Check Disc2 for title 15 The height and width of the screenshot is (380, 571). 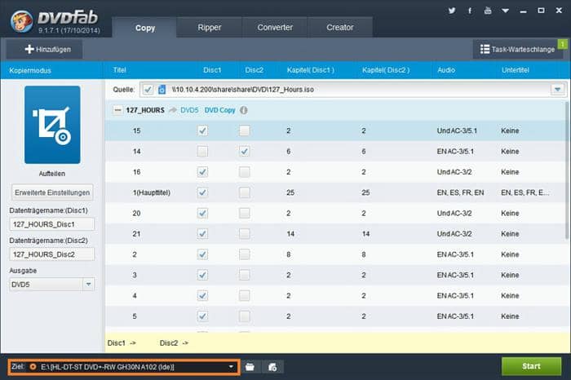click(x=245, y=130)
